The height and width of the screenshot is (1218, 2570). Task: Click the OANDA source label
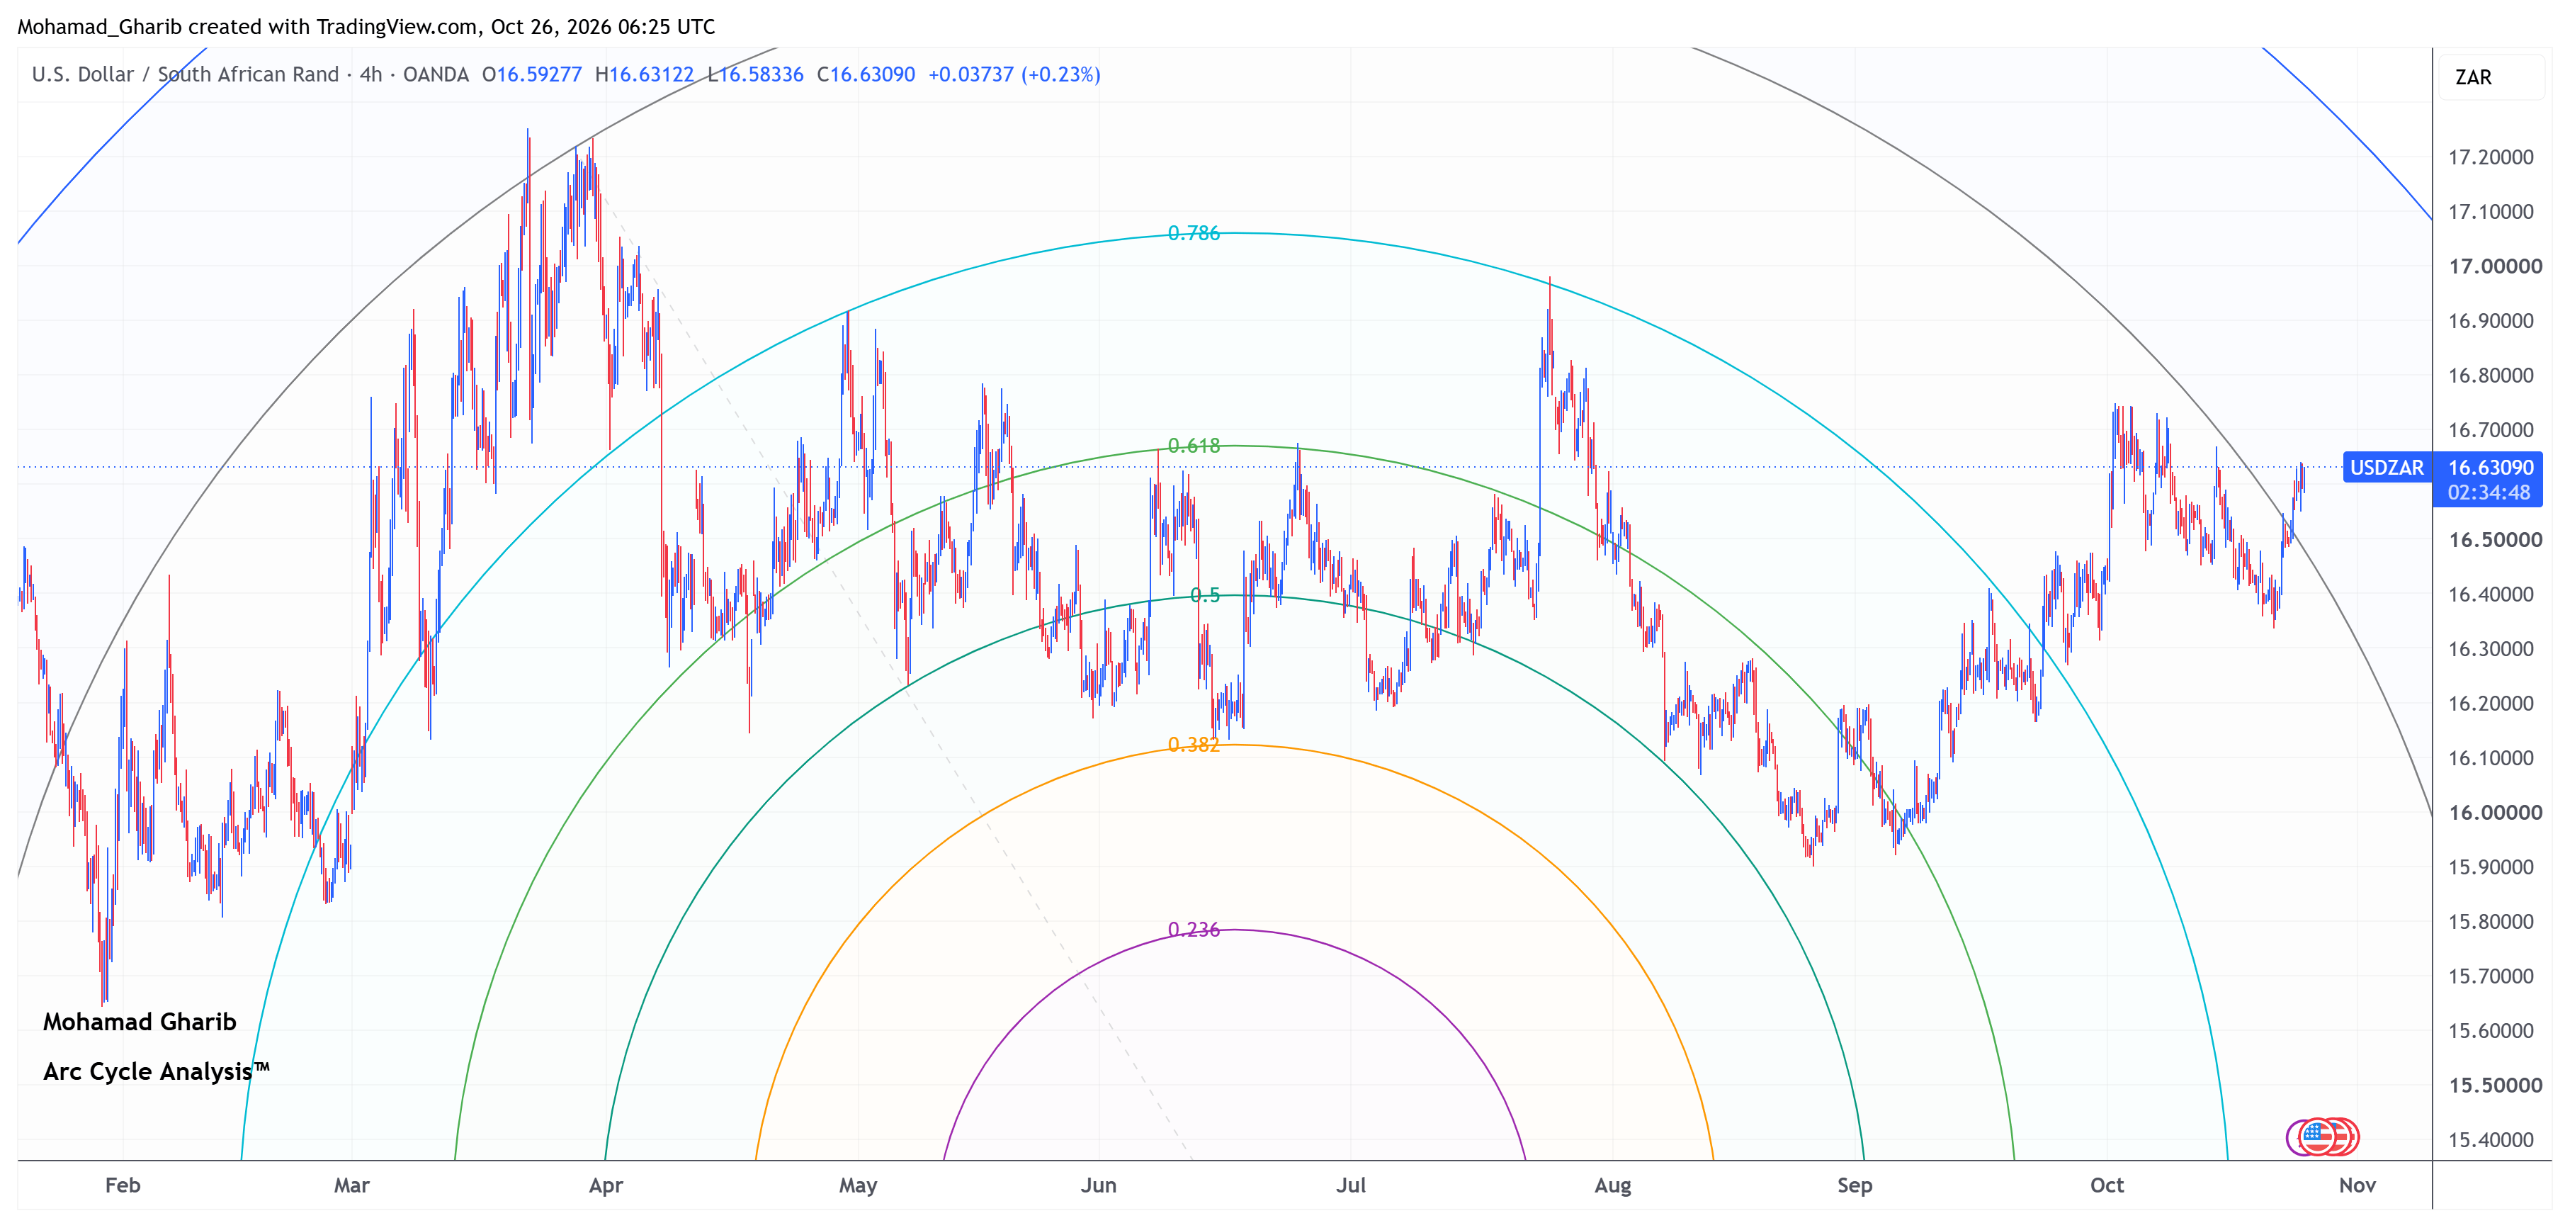[436, 75]
